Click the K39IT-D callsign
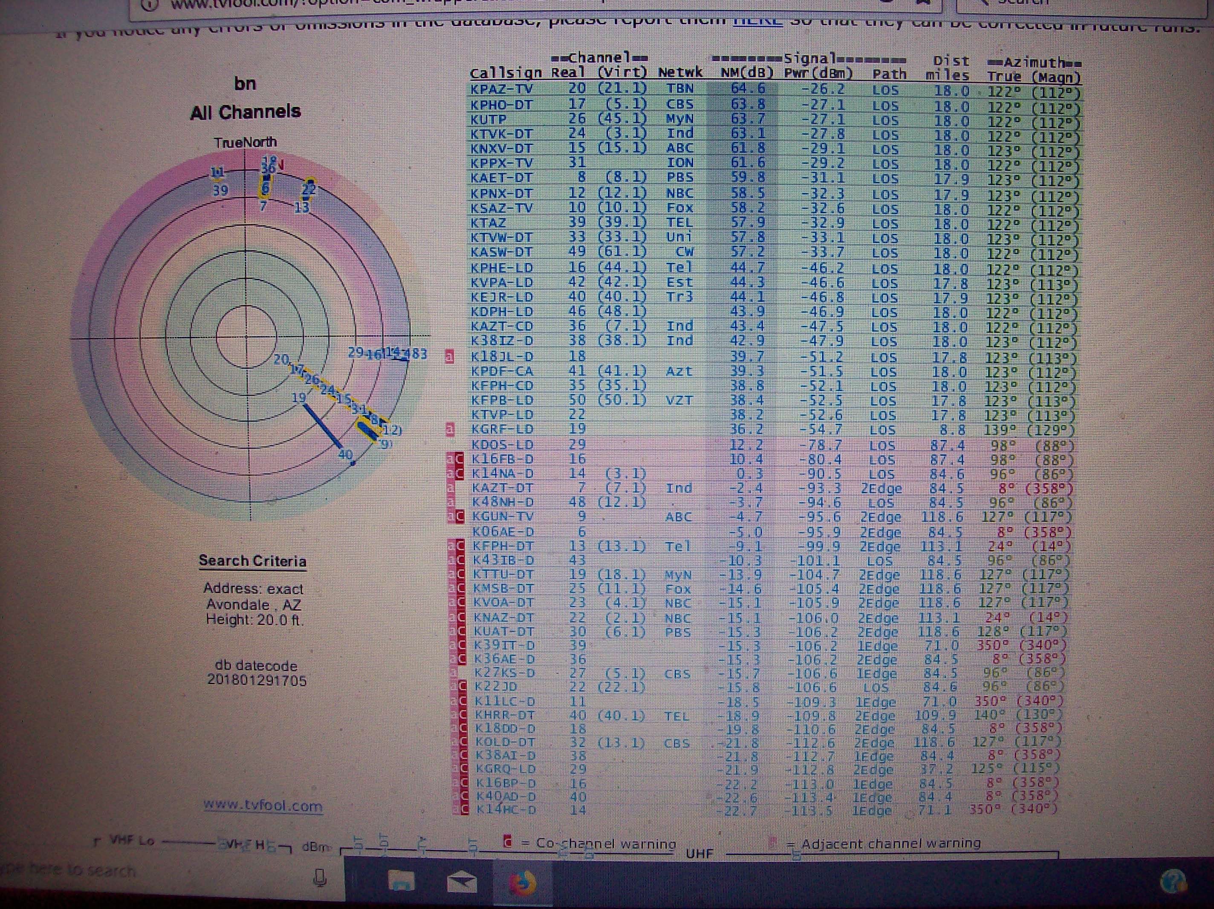1214x909 pixels. [504, 646]
